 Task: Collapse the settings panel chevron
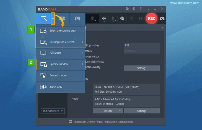click(x=162, y=28)
